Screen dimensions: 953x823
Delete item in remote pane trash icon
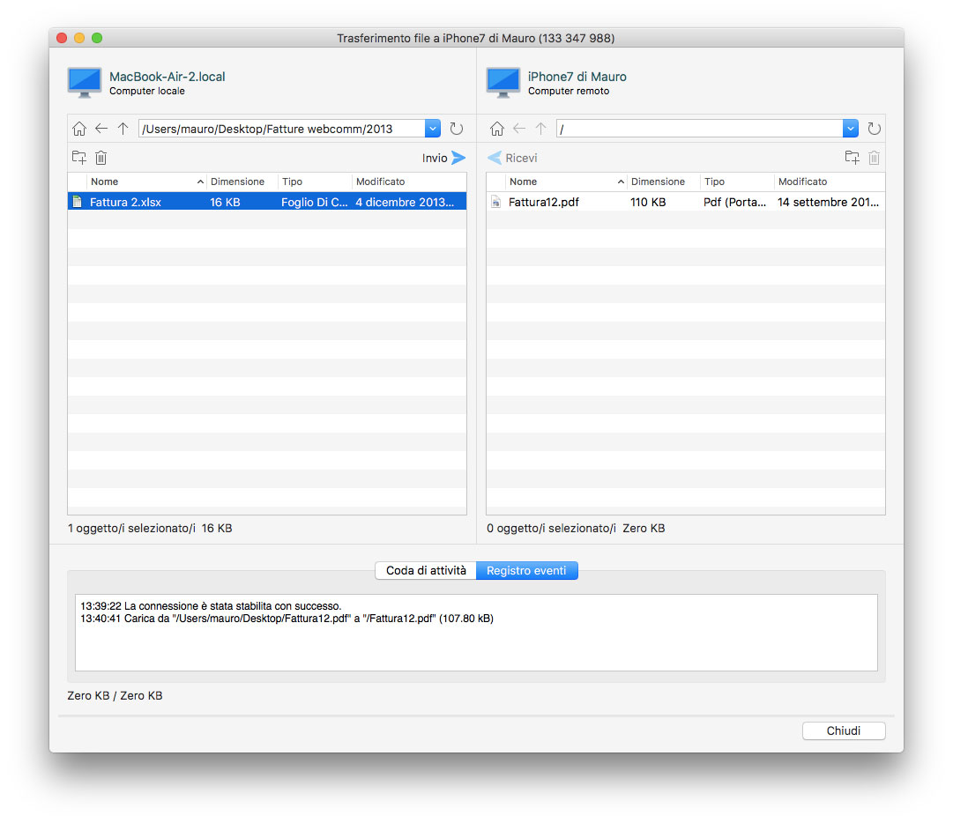[x=874, y=158]
